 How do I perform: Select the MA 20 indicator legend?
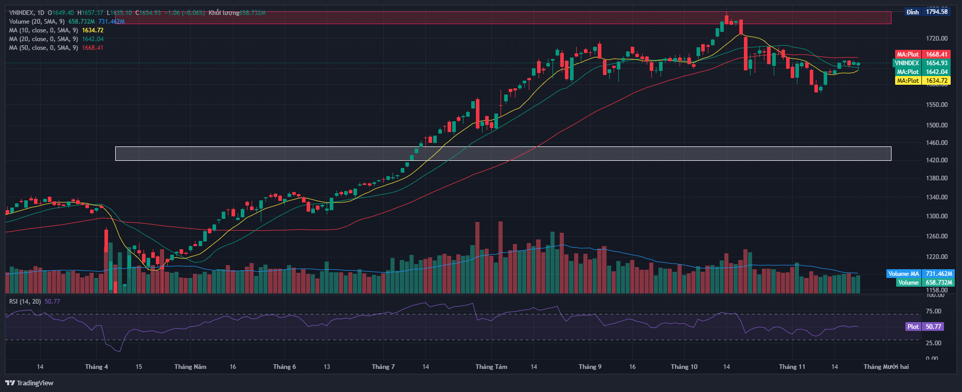43,39
